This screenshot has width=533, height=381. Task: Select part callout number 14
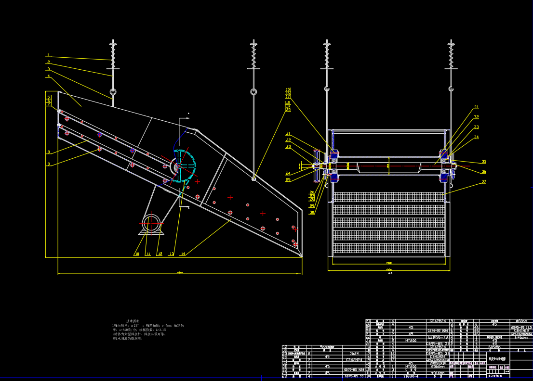pyautogui.click(x=183, y=254)
